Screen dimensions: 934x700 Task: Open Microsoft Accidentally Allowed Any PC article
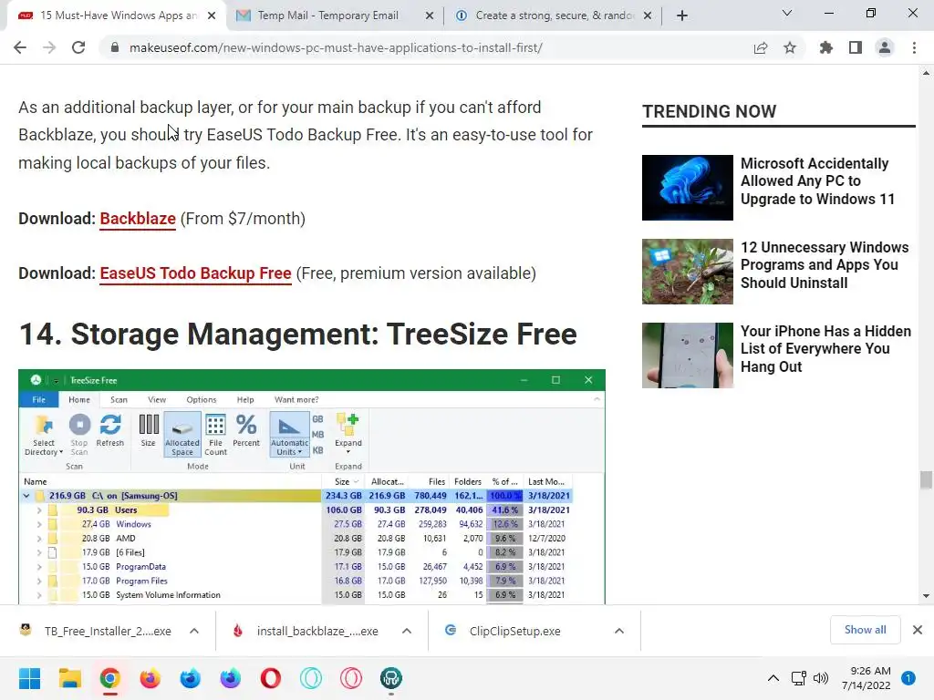tap(817, 181)
